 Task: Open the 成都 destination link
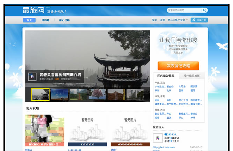tap(157, 118)
